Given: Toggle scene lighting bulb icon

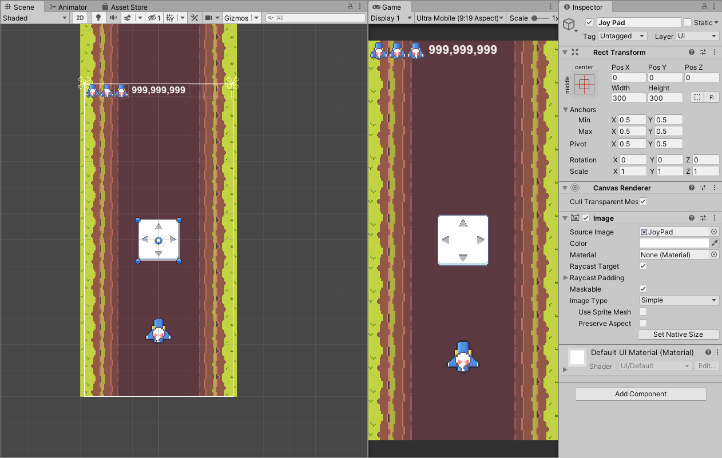Looking at the screenshot, I should click(98, 18).
